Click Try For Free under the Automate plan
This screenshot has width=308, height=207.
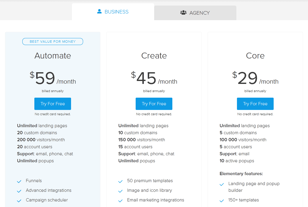pyautogui.click(x=53, y=103)
